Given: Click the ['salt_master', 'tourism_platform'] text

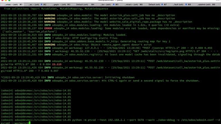Looking at the screenshot, I should pos(29,32).
